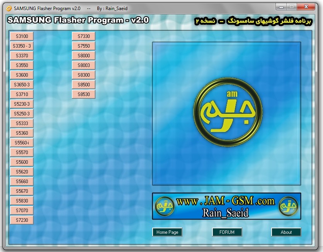Click the S8000 button
The height and width of the screenshot is (252, 323).
(83, 56)
